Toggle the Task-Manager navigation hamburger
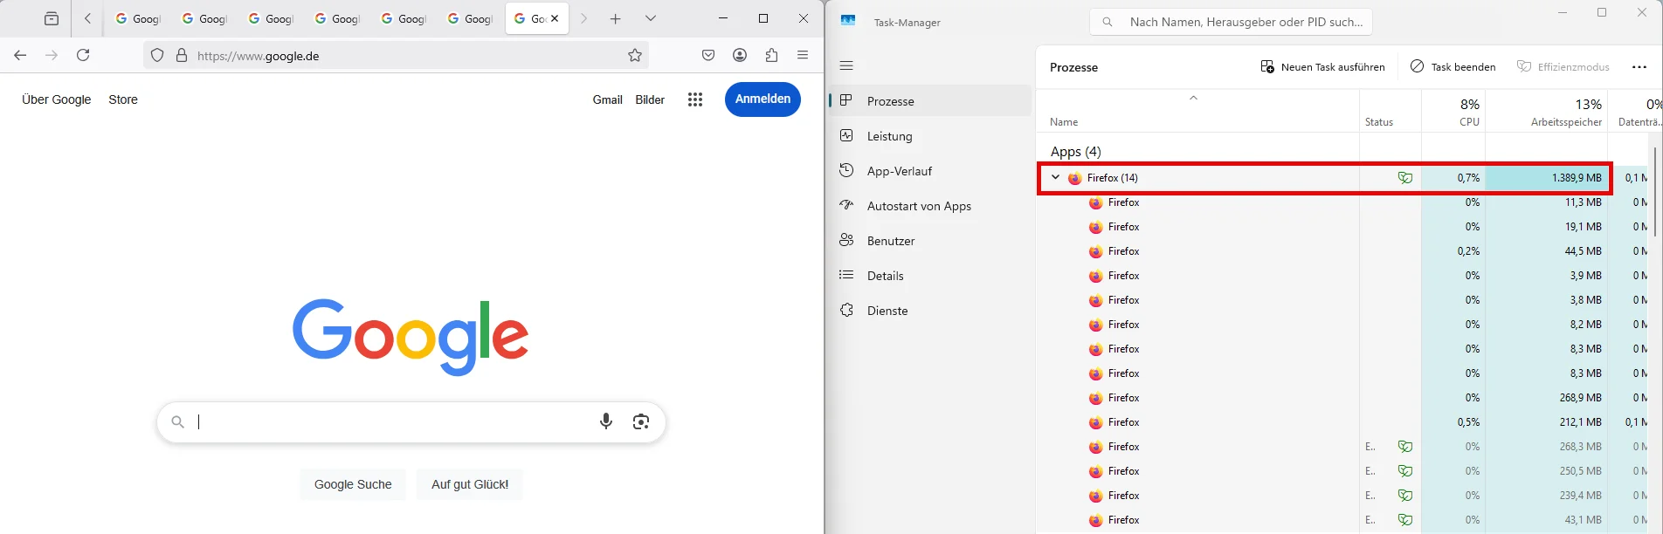This screenshot has height=534, width=1663. pos(846,65)
